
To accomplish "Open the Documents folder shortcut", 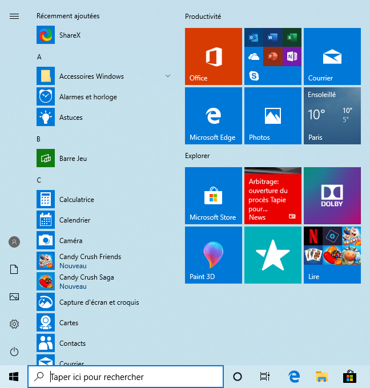I will (14, 269).
